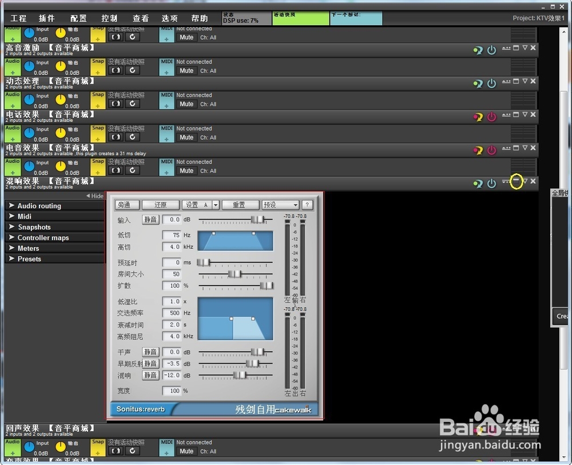
Task: Open the 插件 menu
Action: pyautogui.click(x=47, y=18)
